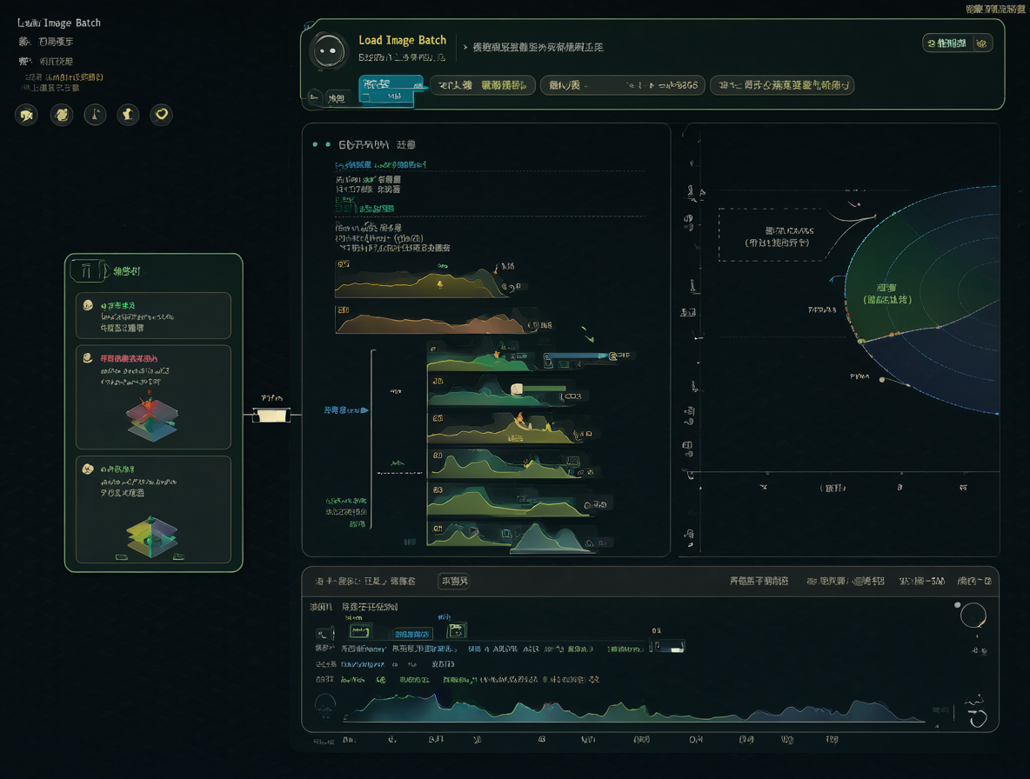Click the yellow marker on the top waveform chart
The image size is (1030, 779).
pos(439,283)
